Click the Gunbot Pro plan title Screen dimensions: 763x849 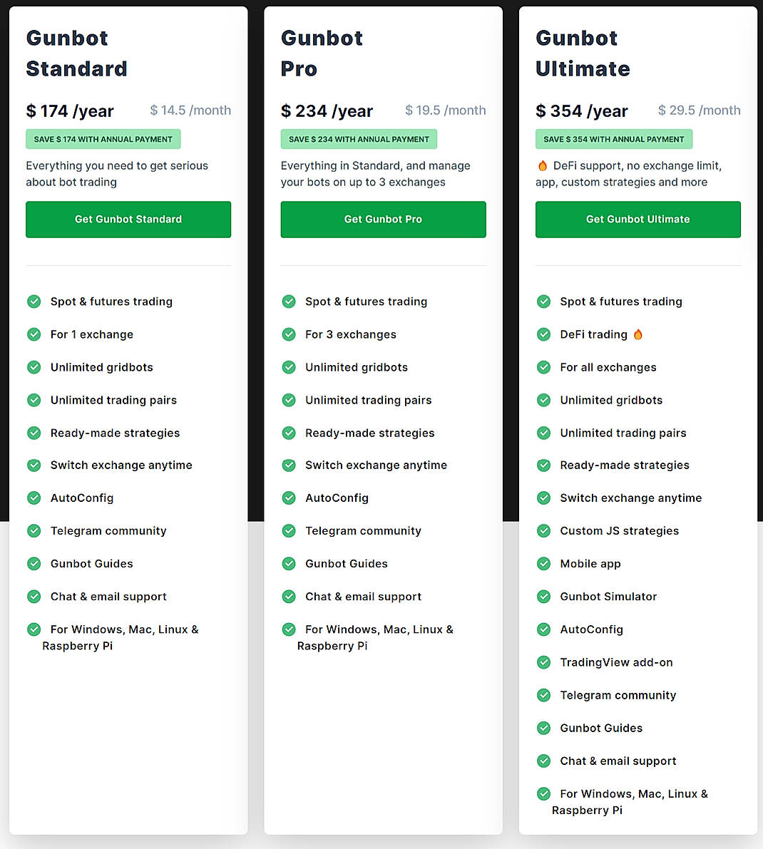[322, 53]
